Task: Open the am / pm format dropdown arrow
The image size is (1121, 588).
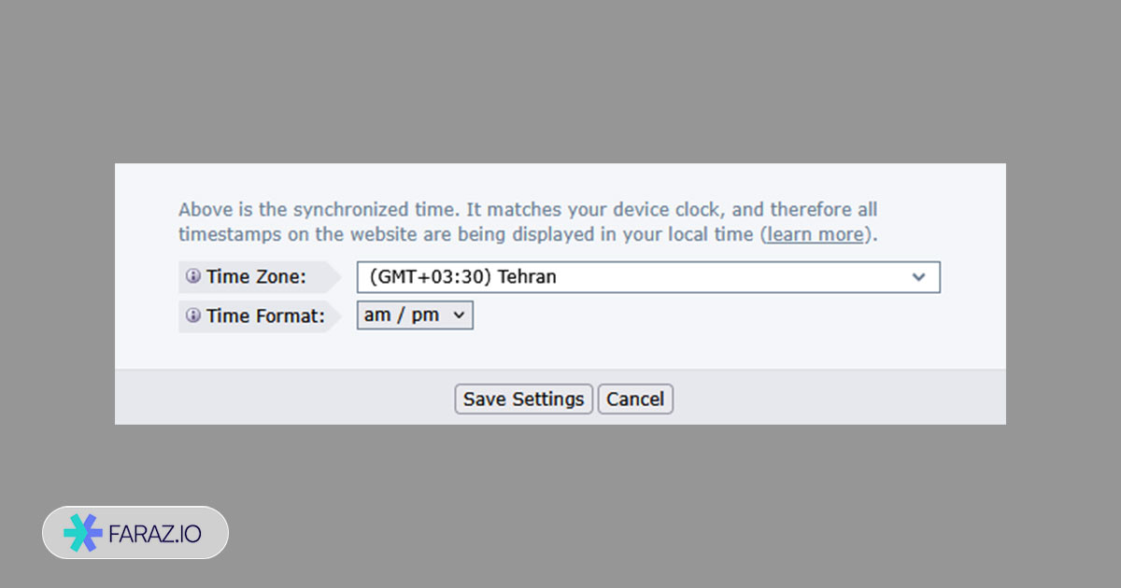Action: click(459, 315)
